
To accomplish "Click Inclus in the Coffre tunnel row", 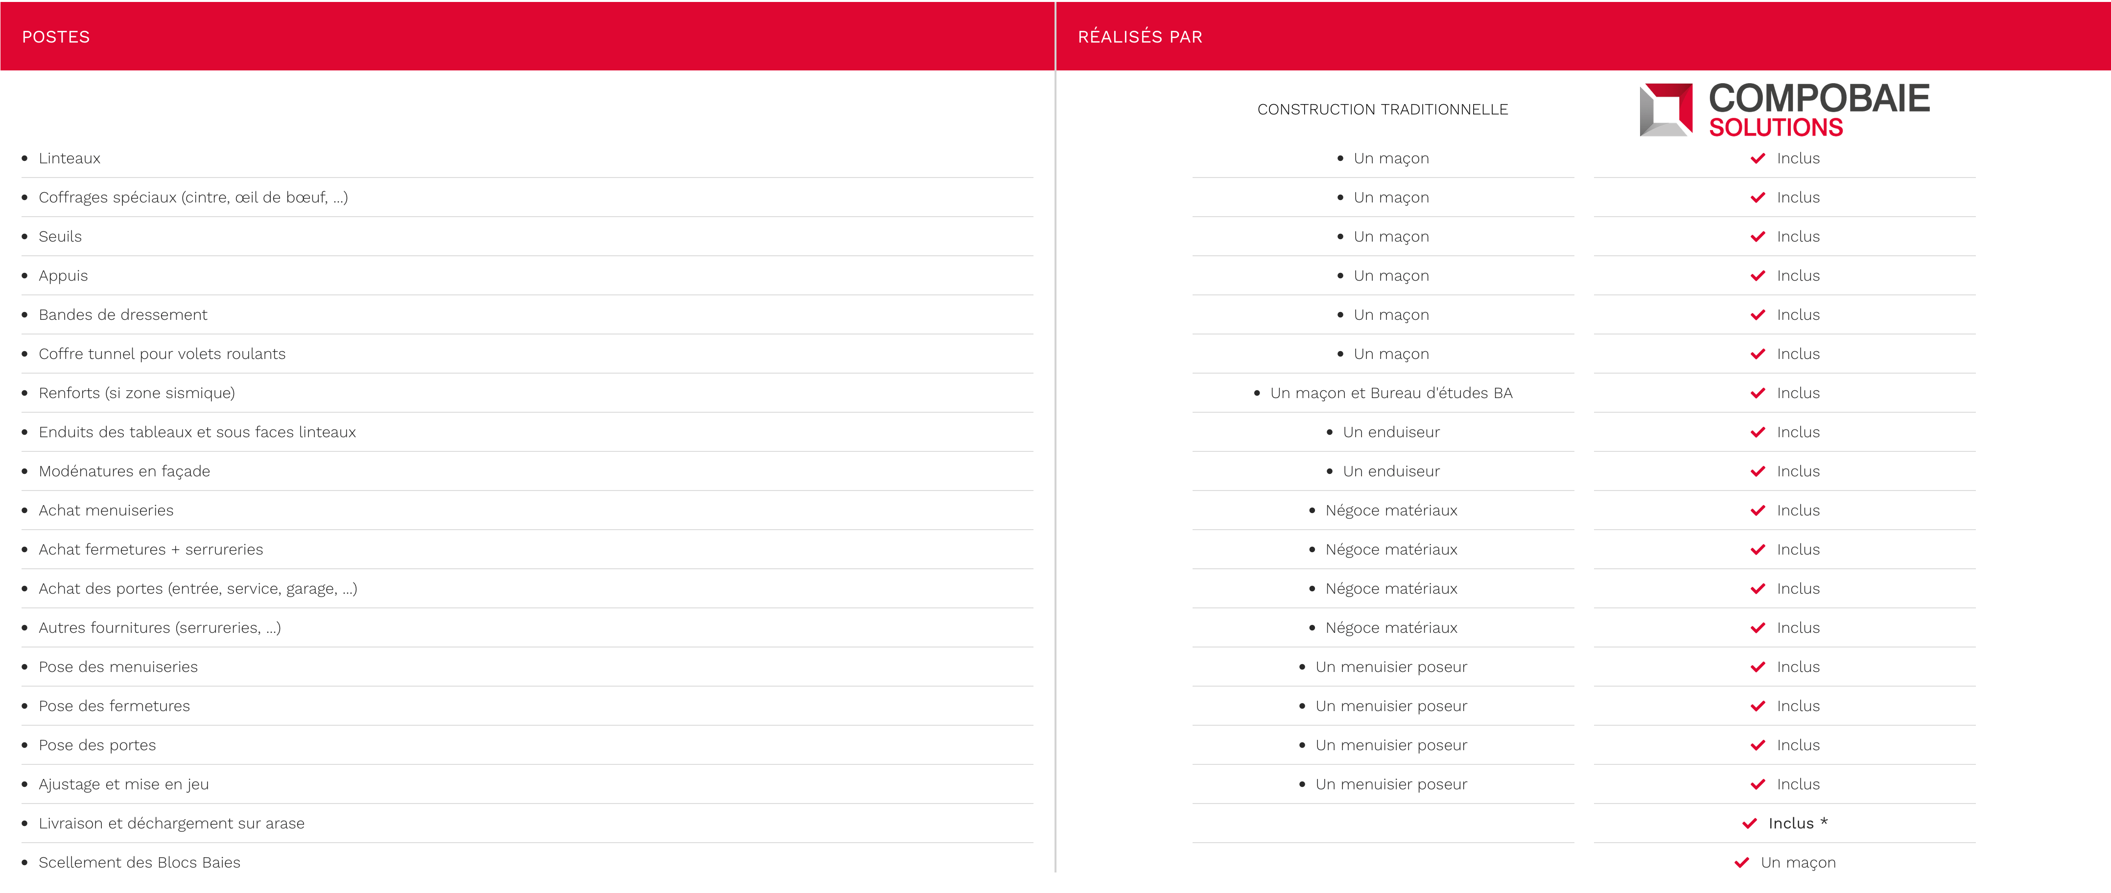I will pyautogui.click(x=1798, y=355).
